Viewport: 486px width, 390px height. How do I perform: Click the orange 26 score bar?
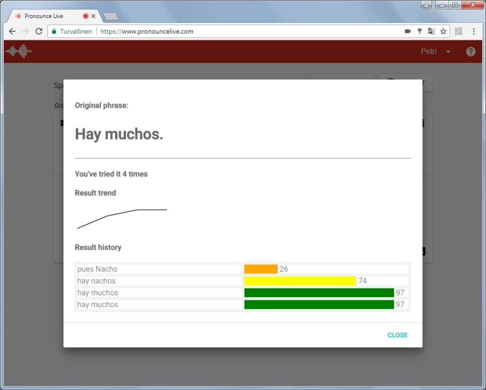(261, 269)
